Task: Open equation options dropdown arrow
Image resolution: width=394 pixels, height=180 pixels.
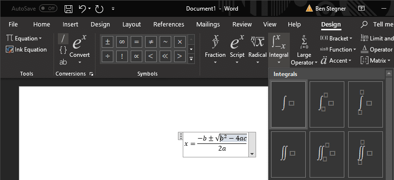Action: (252, 154)
